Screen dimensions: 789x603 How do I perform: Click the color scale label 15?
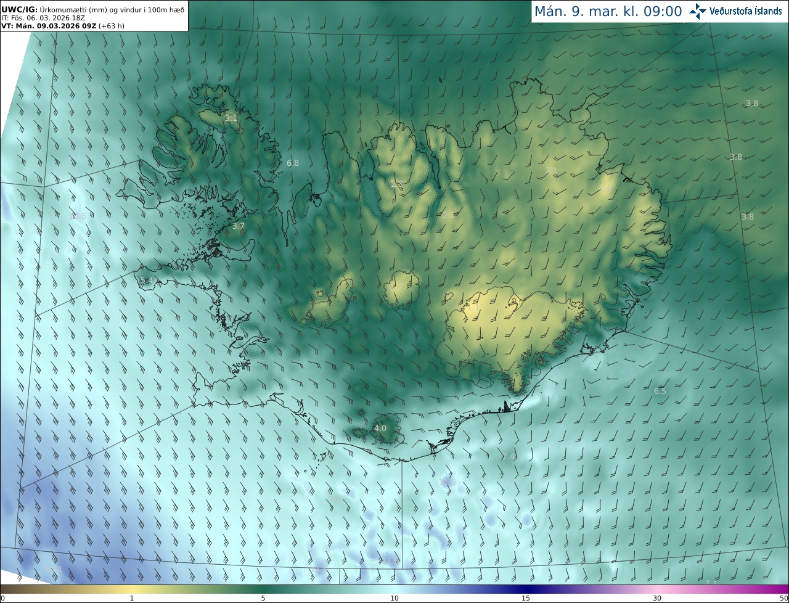526,599
